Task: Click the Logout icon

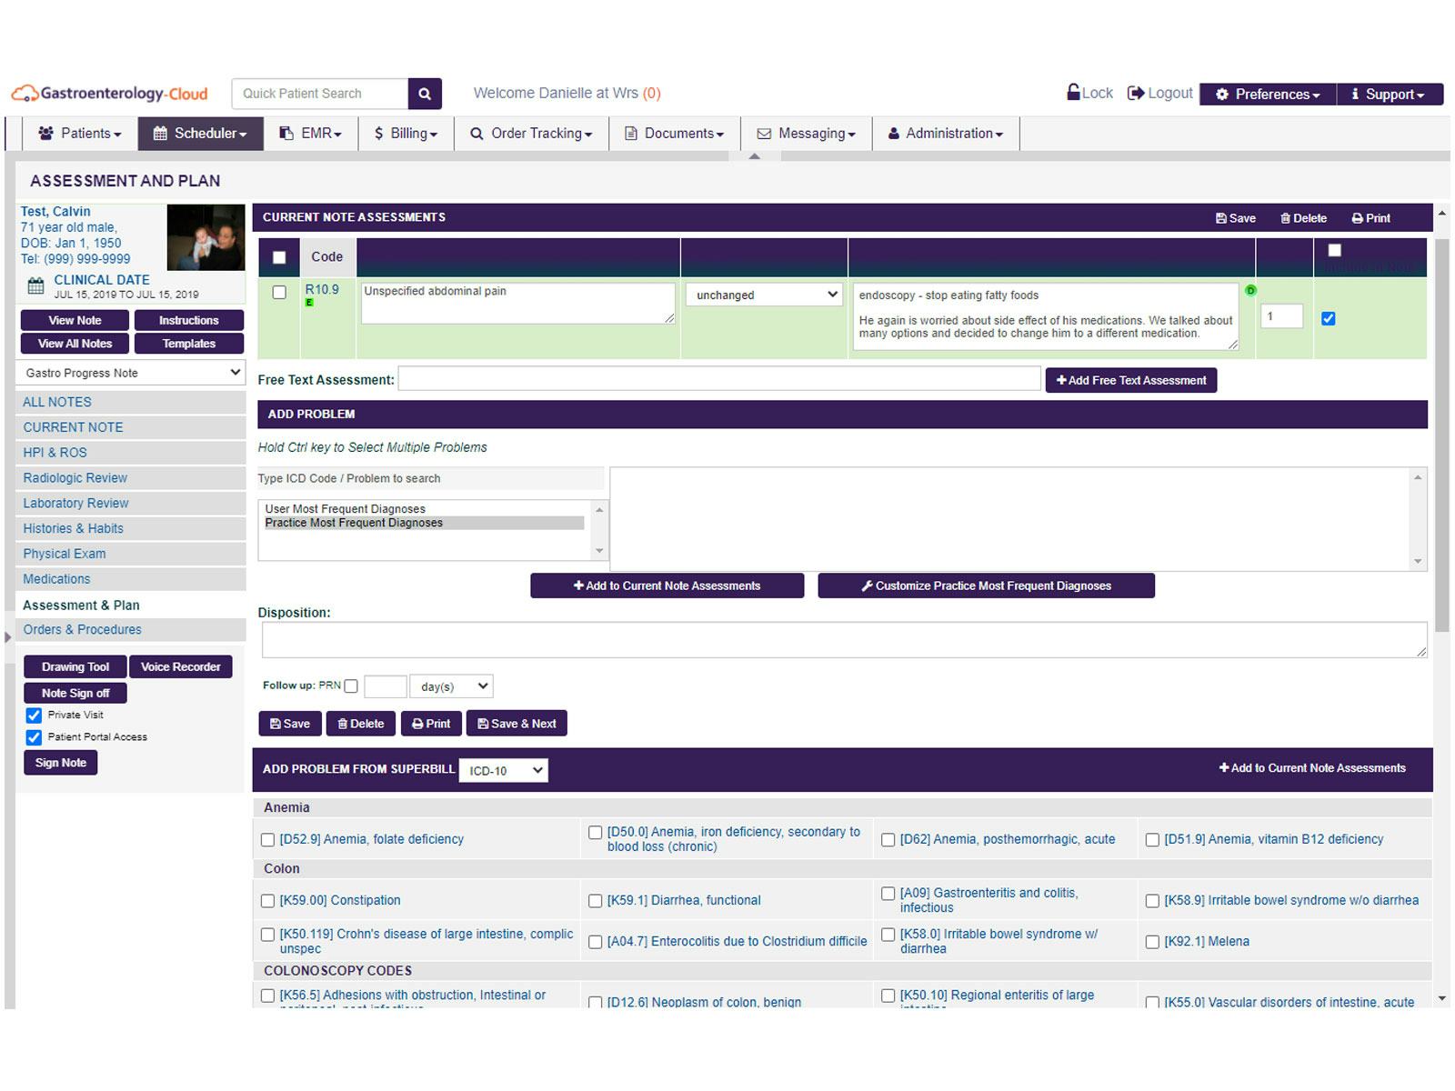Action: (1135, 93)
